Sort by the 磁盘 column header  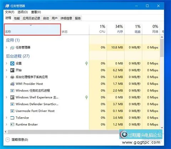click(133, 30)
